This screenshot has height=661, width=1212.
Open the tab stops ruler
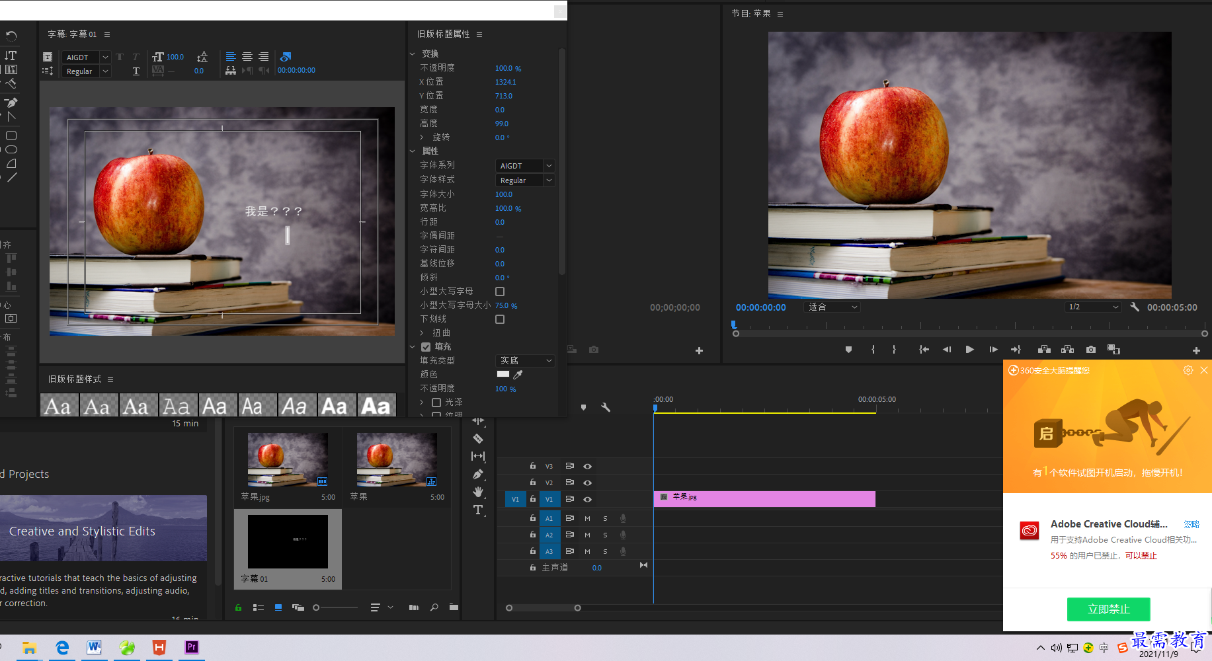[231, 70]
